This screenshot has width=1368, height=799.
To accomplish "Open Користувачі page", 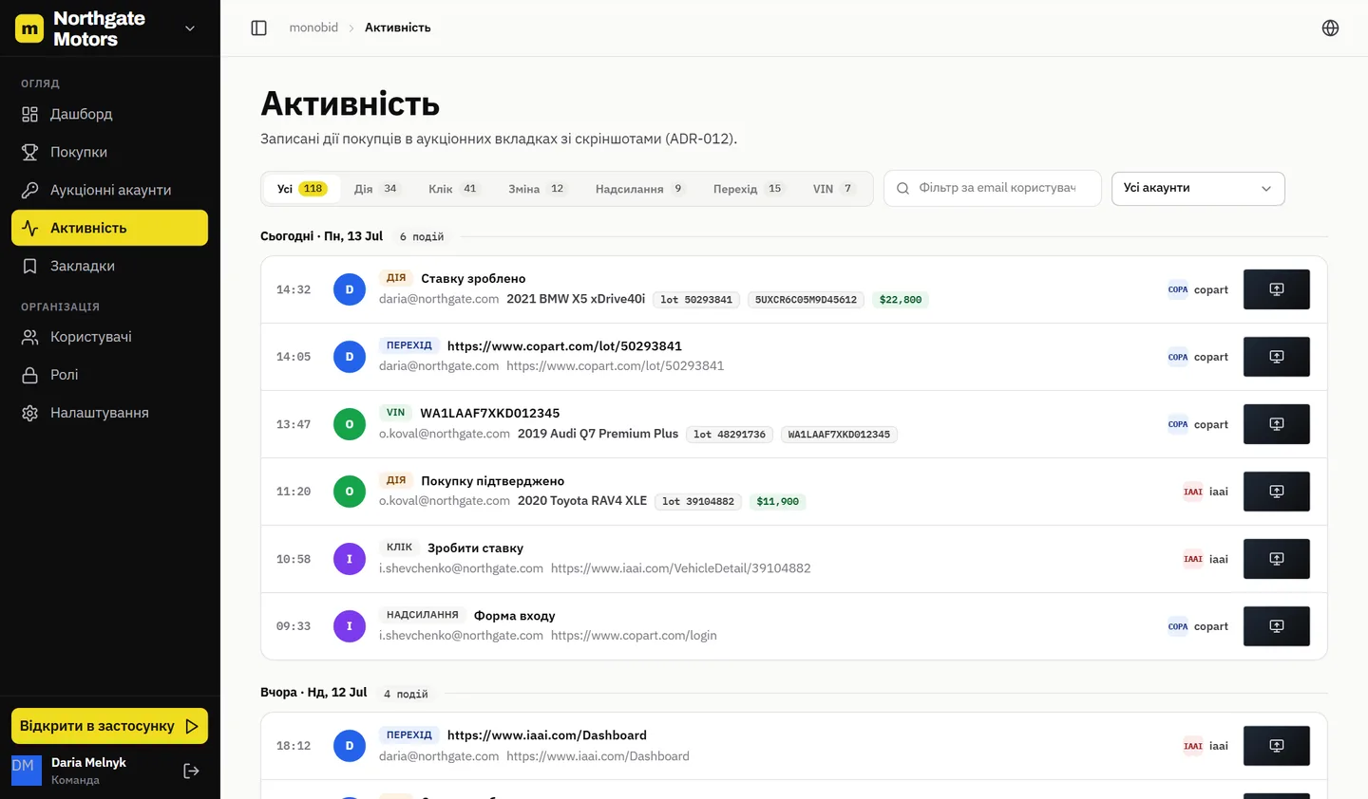I will click(109, 337).
